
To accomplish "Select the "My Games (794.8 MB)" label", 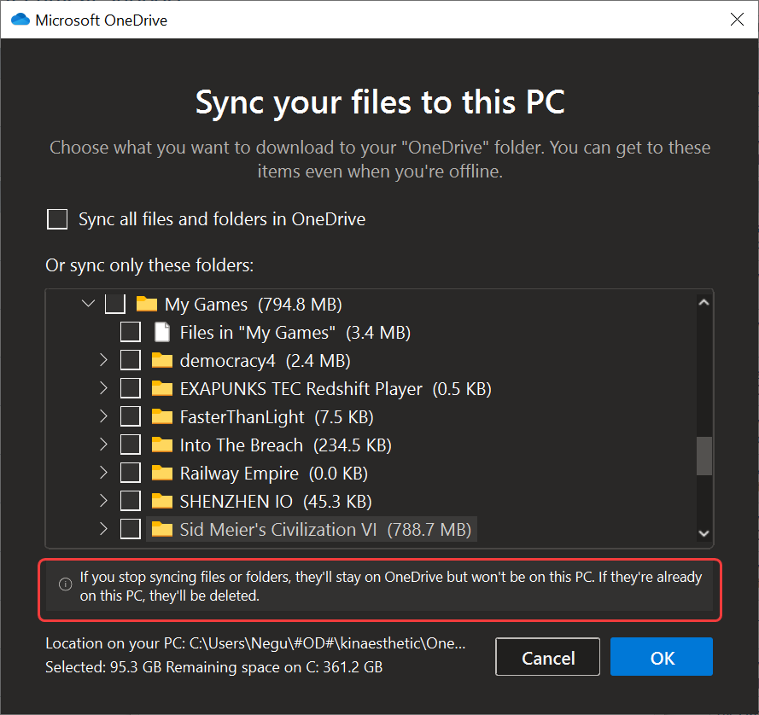I will click(254, 305).
